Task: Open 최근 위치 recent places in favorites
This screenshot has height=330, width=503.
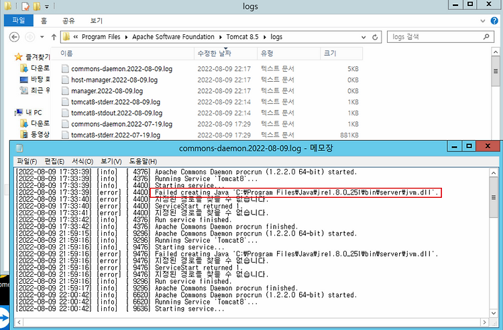Action: click(35, 90)
